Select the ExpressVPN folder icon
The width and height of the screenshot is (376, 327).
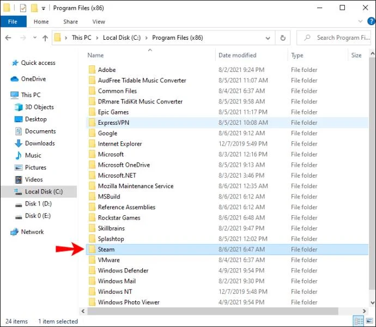tap(92, 123)
